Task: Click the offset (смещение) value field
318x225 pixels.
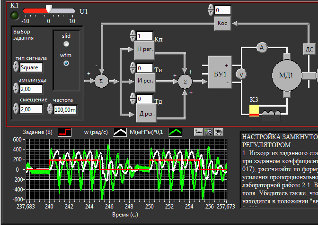Action: point(31,109)
